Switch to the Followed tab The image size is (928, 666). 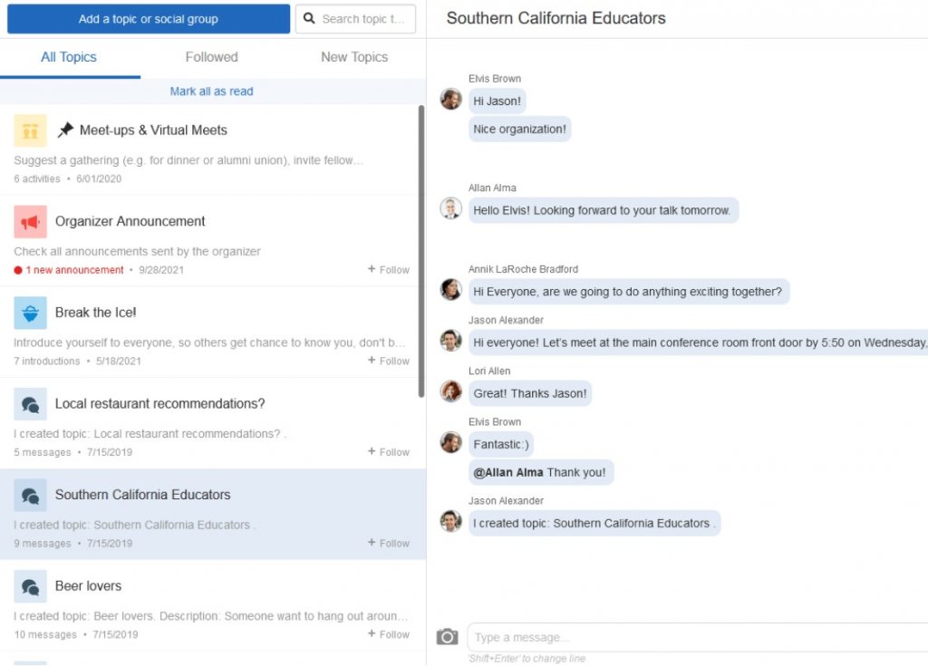tap(211, 57)
